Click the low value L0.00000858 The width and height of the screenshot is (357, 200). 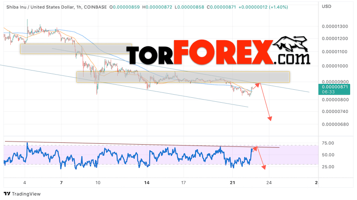189,7
